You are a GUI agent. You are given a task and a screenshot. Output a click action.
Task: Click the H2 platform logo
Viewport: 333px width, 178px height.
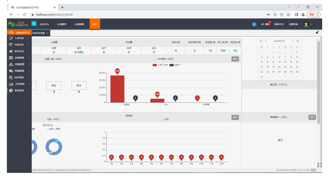(18, 24)
